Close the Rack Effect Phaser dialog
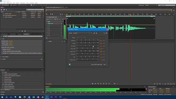 coord(108,29)
